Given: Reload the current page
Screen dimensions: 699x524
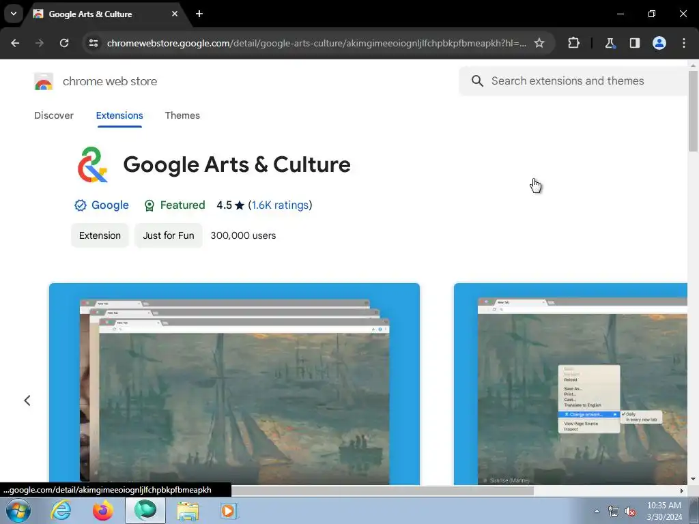Looking at the screenshot, I should [64, 43].
